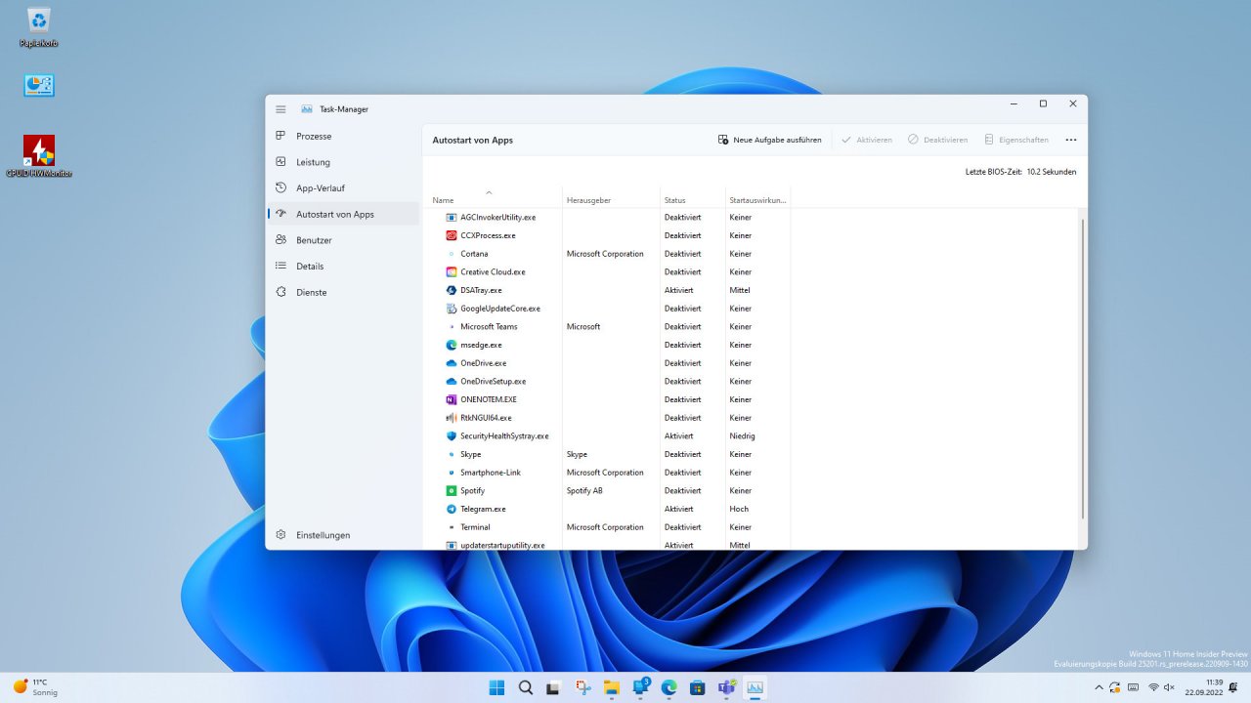Open the CPUID HWMonitor desktop shortcut
The width and height of the screenshot is (1251, 703).
click(39, 156)
